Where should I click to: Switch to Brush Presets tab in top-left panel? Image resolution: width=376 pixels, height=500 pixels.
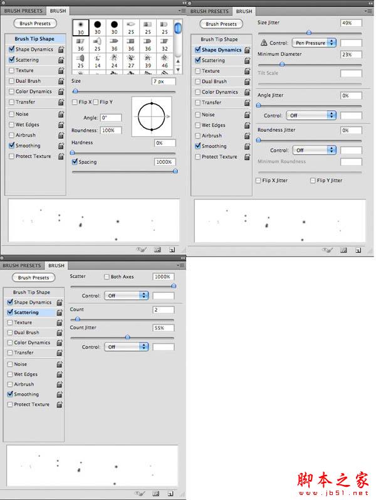(x=23, y=11)
